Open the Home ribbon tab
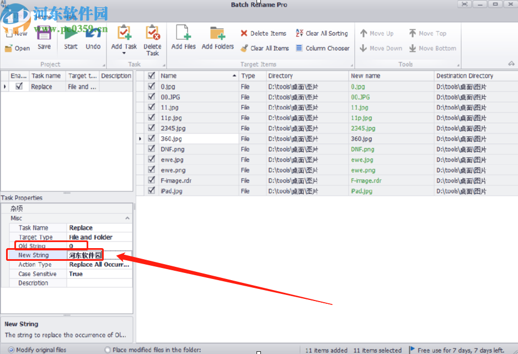 (x=43, y=17)
